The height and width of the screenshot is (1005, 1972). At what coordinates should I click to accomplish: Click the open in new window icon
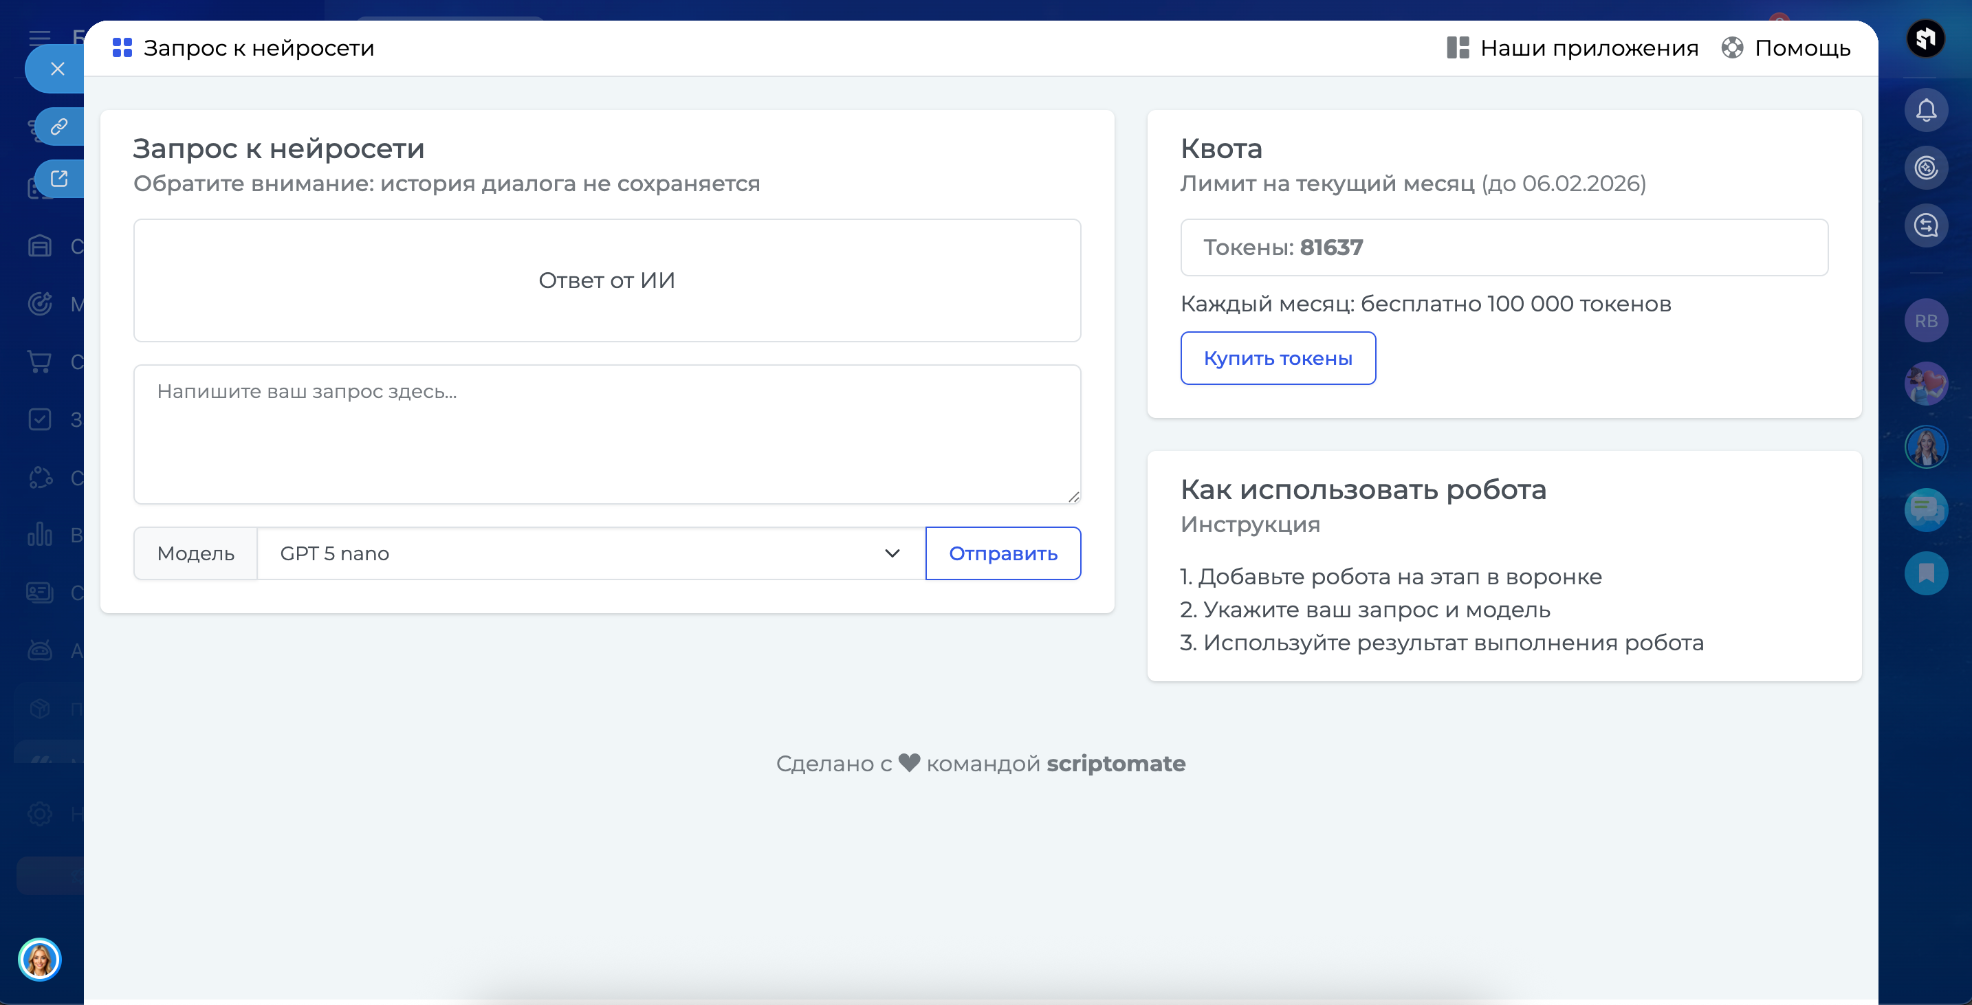[59, 178]
